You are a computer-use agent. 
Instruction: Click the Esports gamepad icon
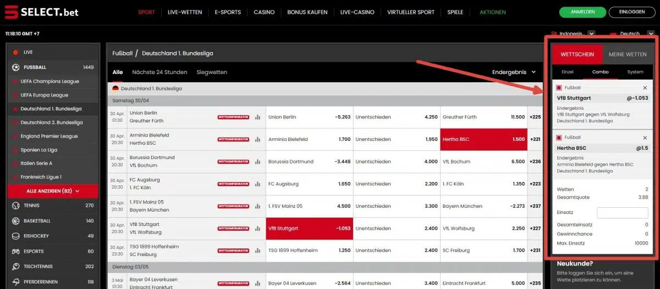tap(15, 251)
